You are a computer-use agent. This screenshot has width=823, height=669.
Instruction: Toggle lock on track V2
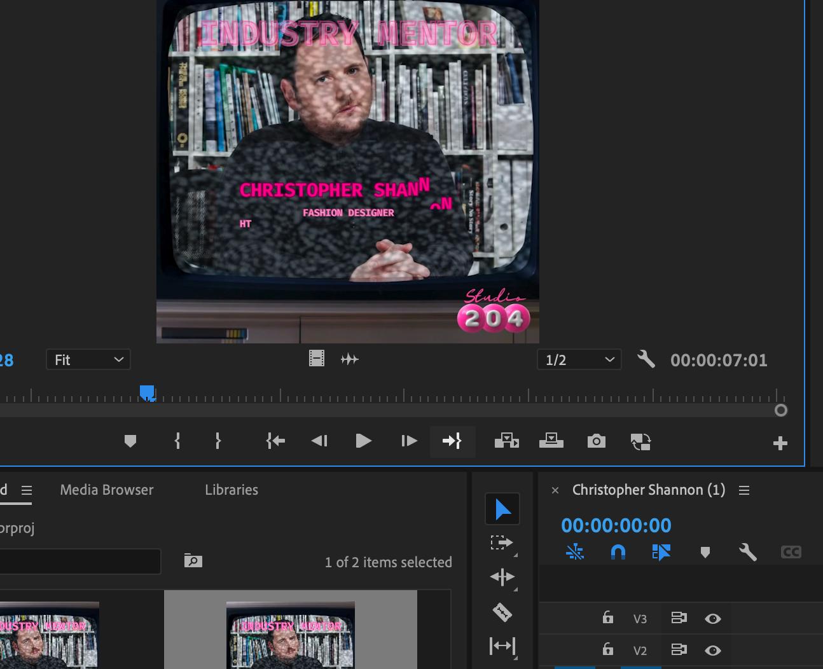click(608, 649)
